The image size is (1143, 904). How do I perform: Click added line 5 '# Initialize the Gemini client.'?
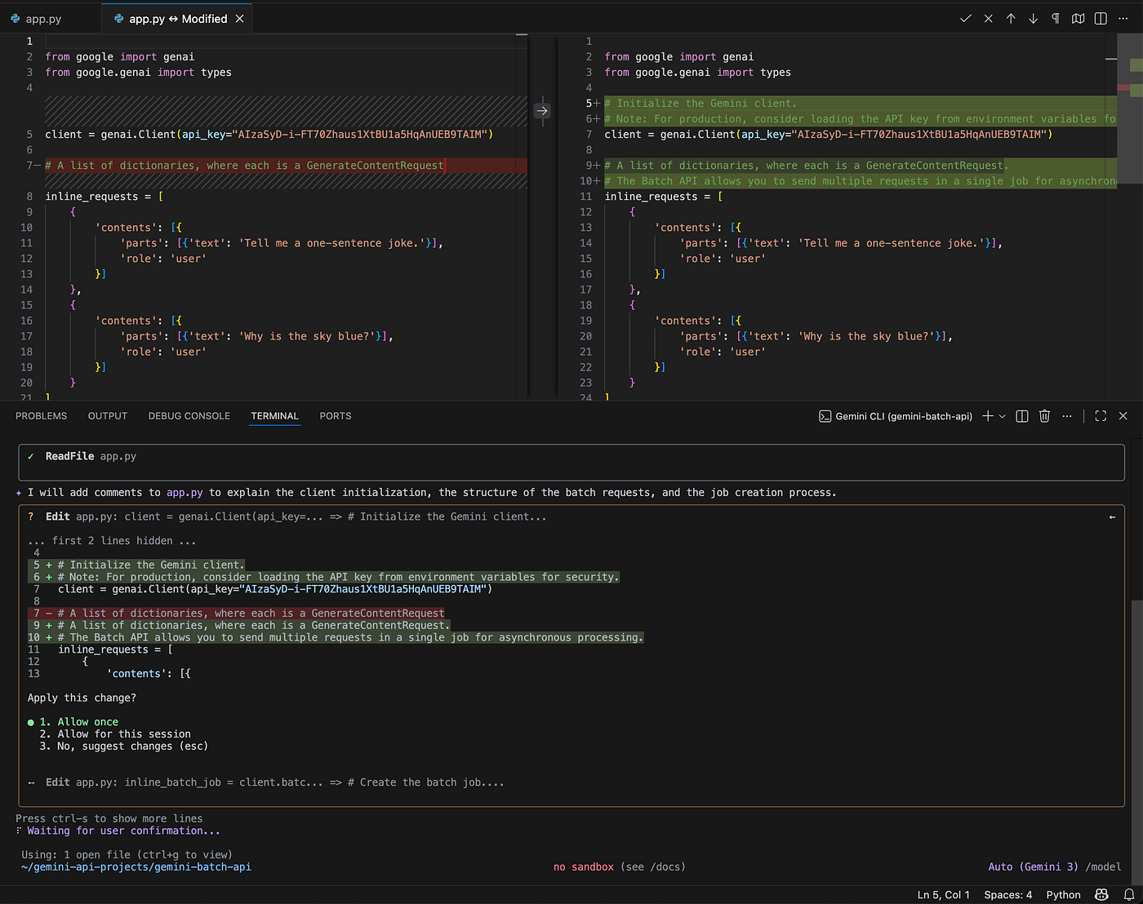click(861, 104)
